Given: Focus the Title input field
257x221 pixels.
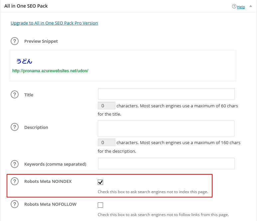Looking at the screenshot, I should tap(166, 94).
